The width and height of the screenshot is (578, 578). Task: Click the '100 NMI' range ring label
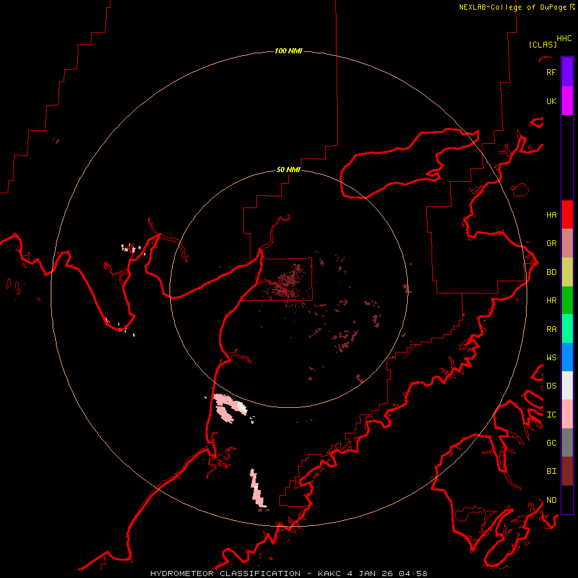click(288, 51)
